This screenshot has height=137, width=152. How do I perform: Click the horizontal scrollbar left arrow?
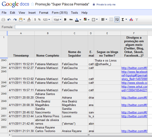(10, 135)
